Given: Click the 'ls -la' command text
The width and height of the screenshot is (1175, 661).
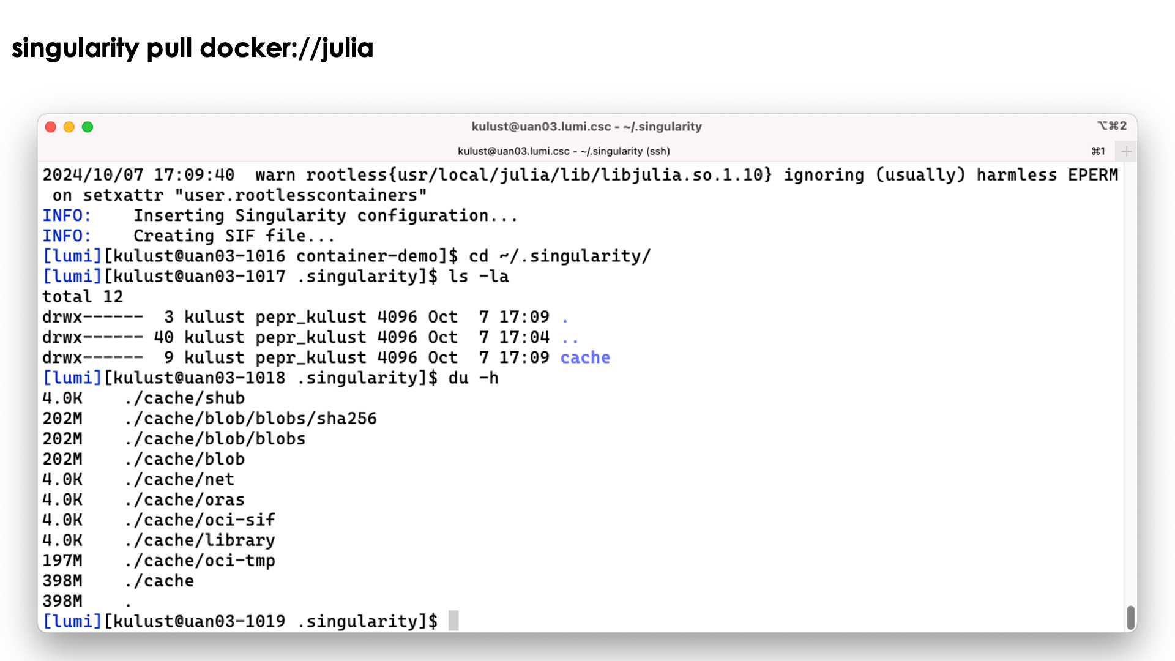Looking at the screenshot, I should click(478, 277).
